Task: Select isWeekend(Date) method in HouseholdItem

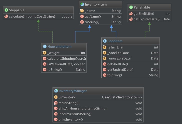Action: (60, 64)
